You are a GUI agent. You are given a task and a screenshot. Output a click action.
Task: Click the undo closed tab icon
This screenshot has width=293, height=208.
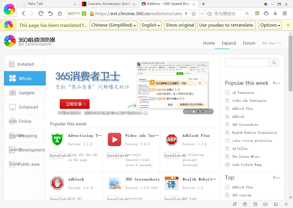[x=50, y=13]
